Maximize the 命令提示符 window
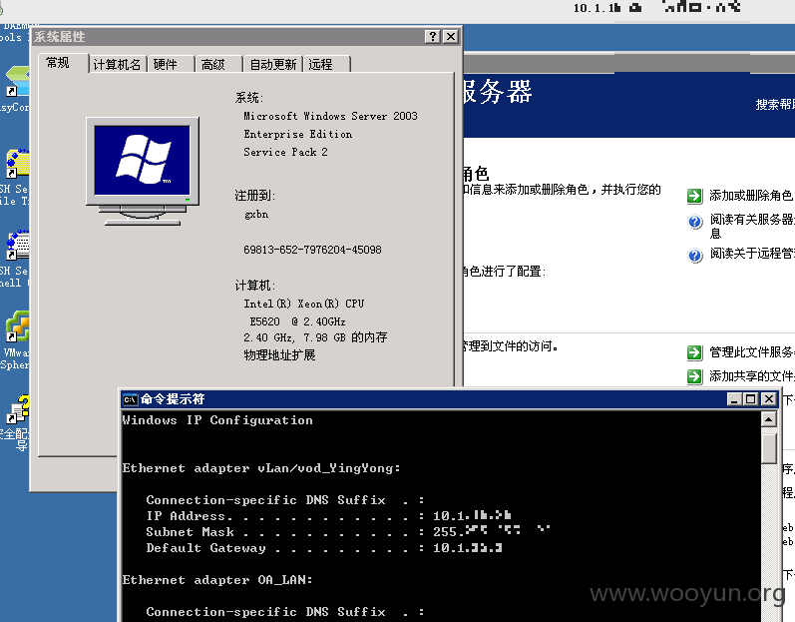The image size is (795, 622). click(x=751, y=399)
